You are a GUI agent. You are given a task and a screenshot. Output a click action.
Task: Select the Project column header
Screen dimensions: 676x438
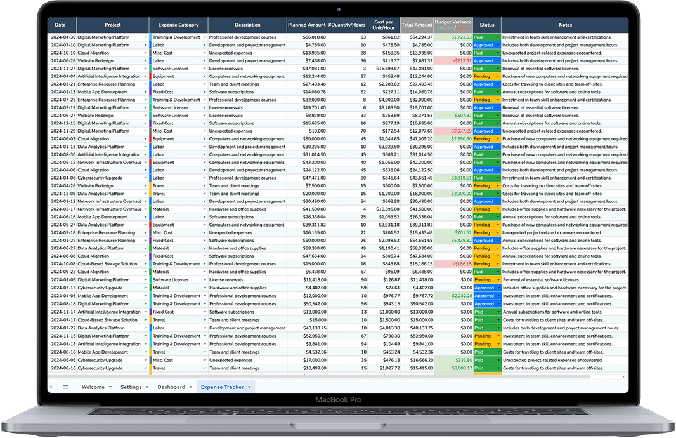point(113,25)
